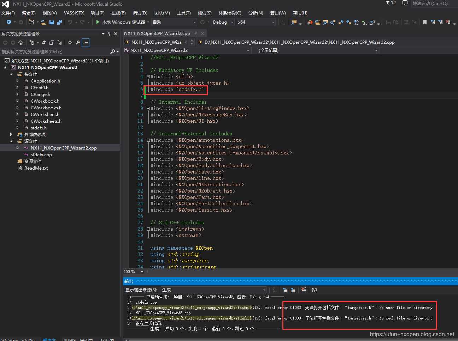458x341 pixels.
Task: Expand the CApplication.h node
Action: tap(17, 81)
